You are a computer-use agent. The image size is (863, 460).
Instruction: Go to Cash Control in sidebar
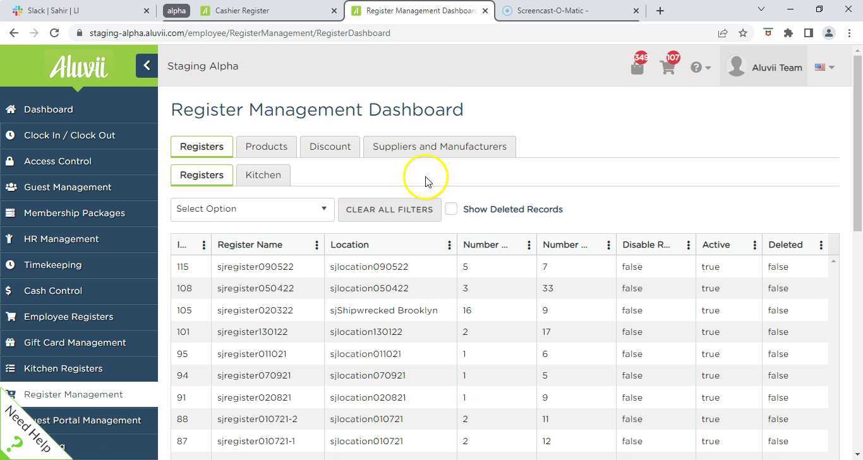(x=53, y=291)
